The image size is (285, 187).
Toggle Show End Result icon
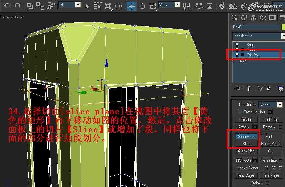pyautogui.click(x=249, y=89)
